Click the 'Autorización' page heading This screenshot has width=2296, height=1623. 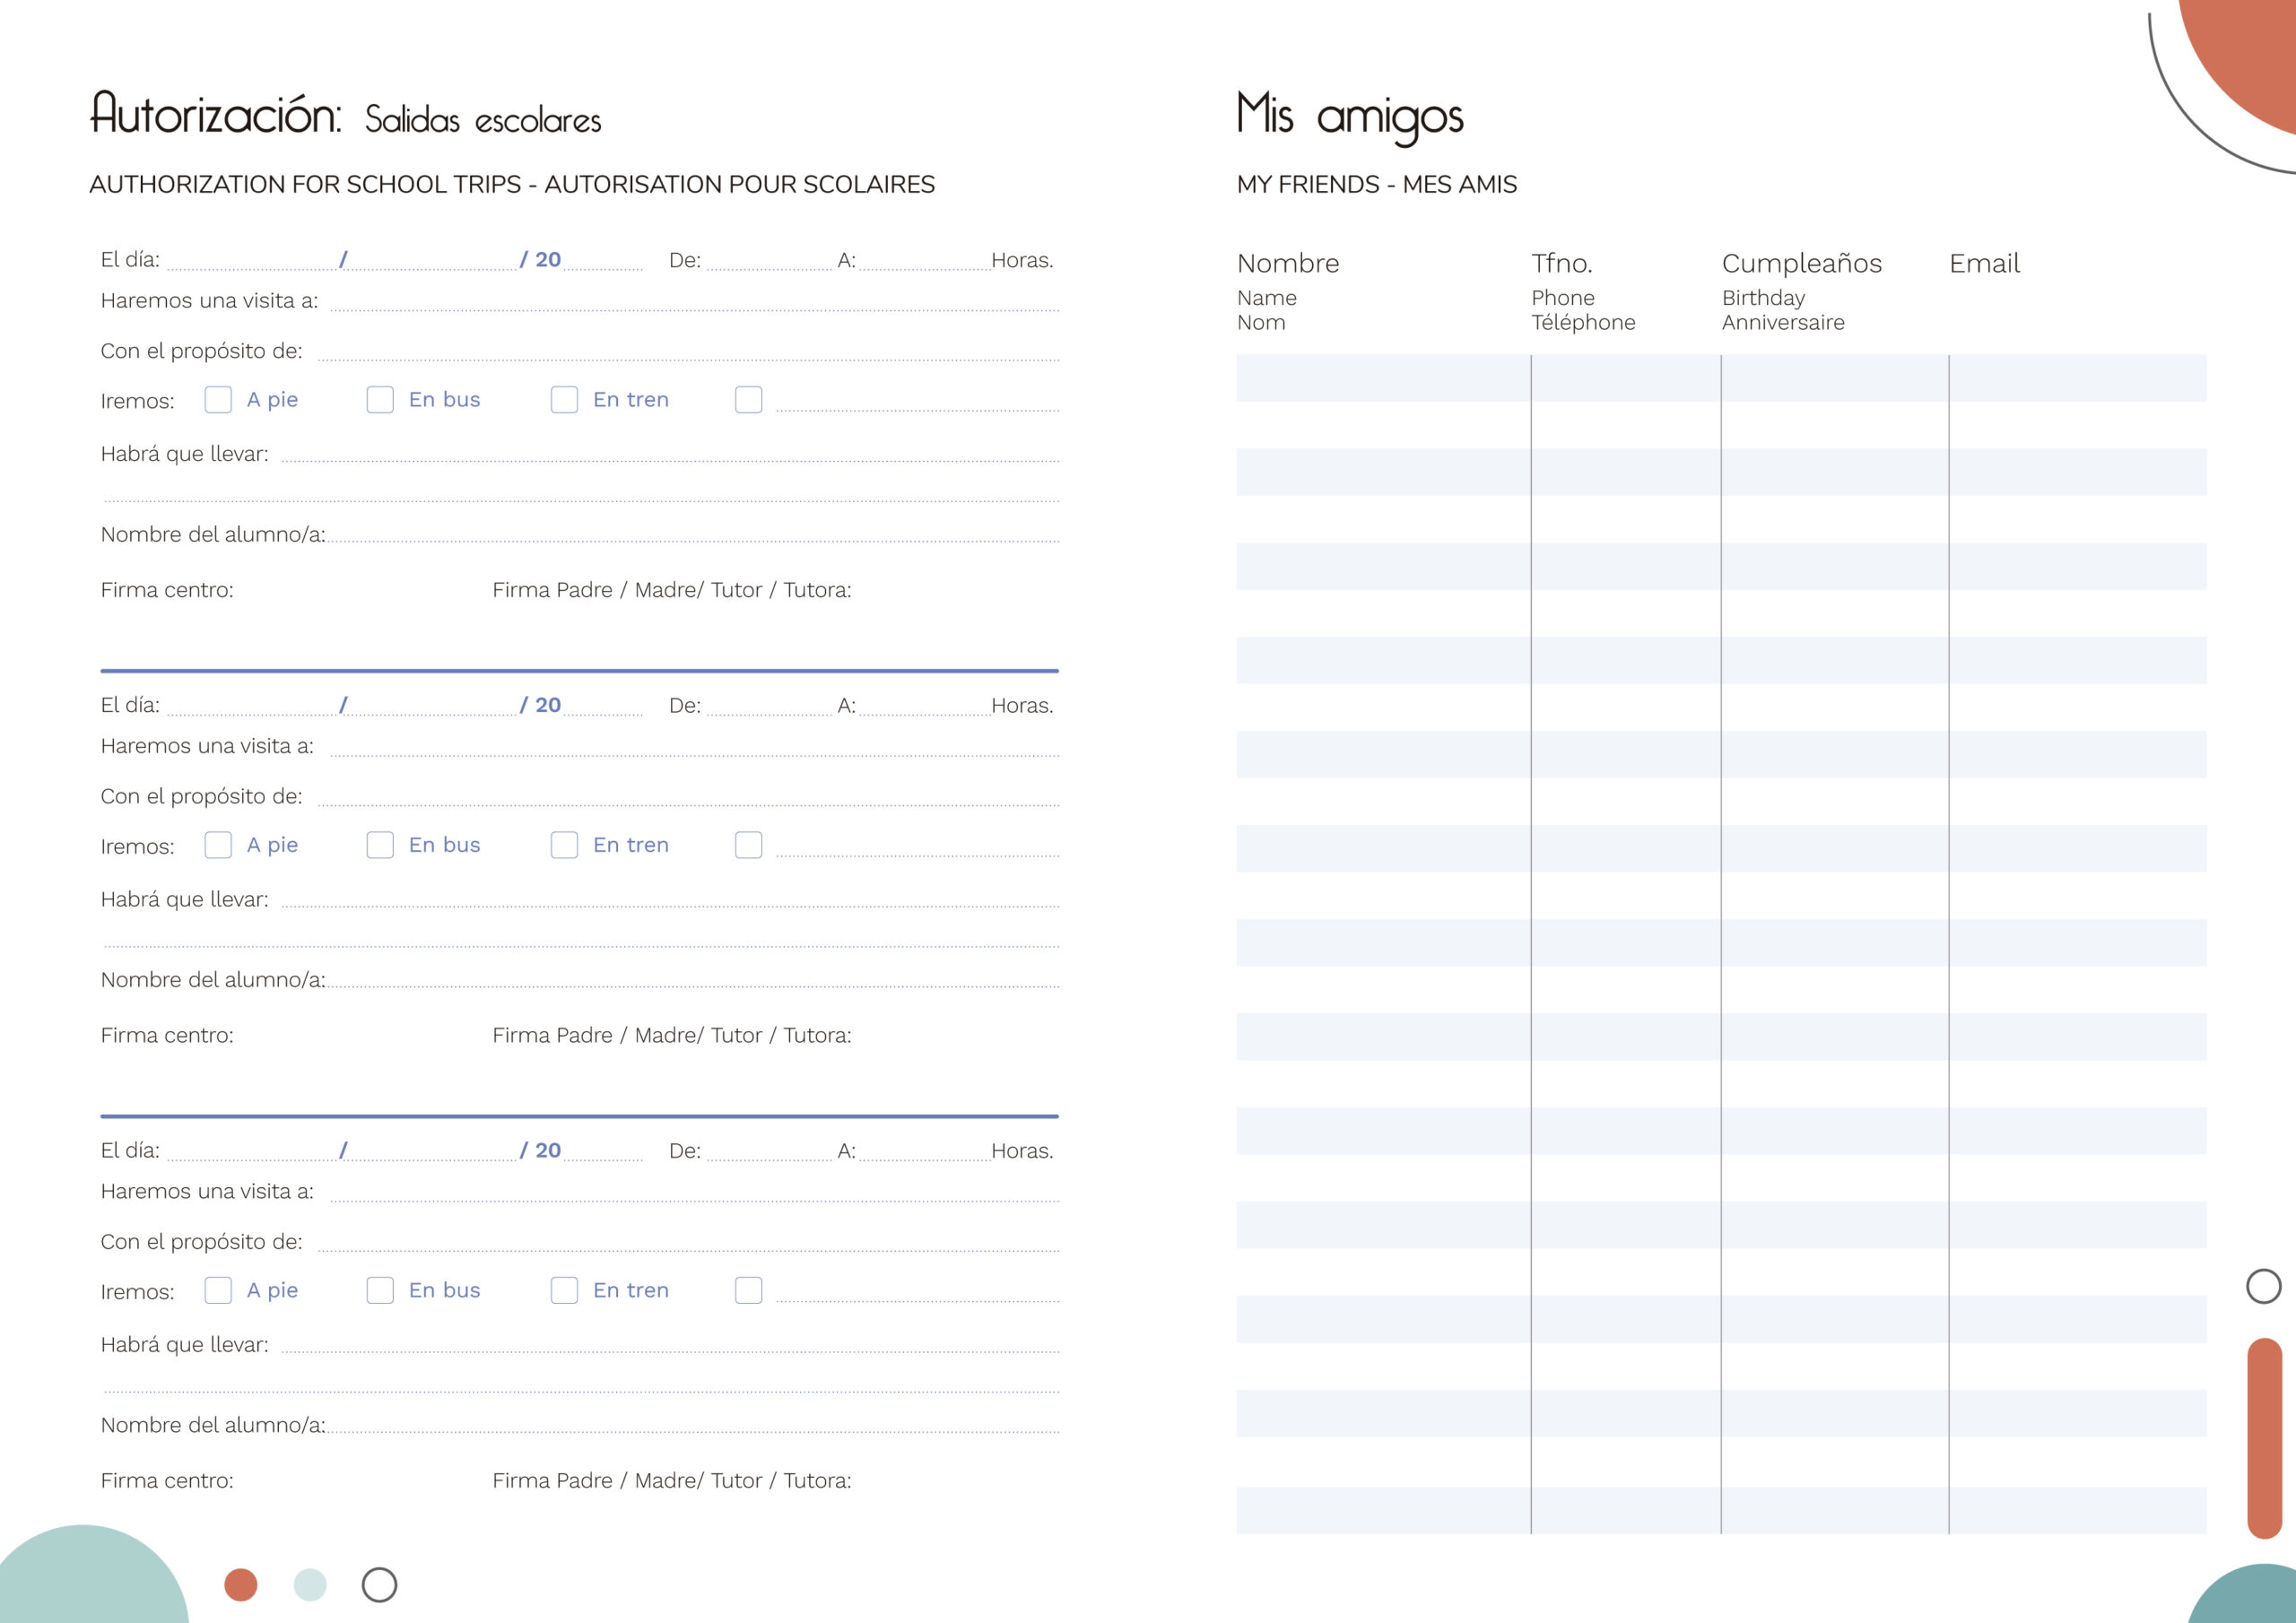pos(216,114)
